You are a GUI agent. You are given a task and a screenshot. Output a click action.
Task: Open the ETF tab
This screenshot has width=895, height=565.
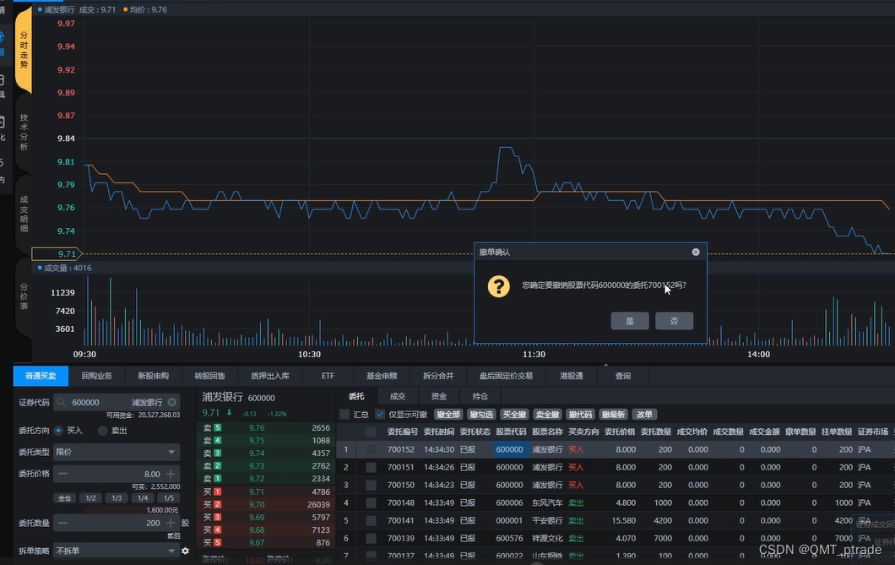tap(328, 376)
